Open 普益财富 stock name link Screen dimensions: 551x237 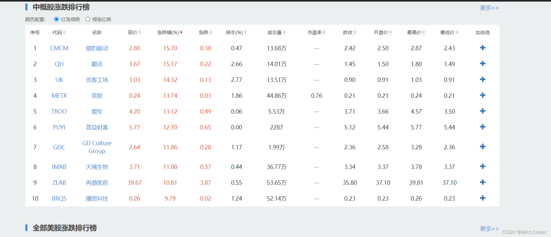[97, 127]
